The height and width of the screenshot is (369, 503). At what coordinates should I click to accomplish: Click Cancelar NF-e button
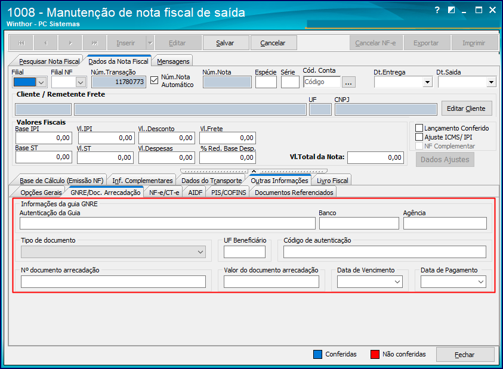[376, 43]
